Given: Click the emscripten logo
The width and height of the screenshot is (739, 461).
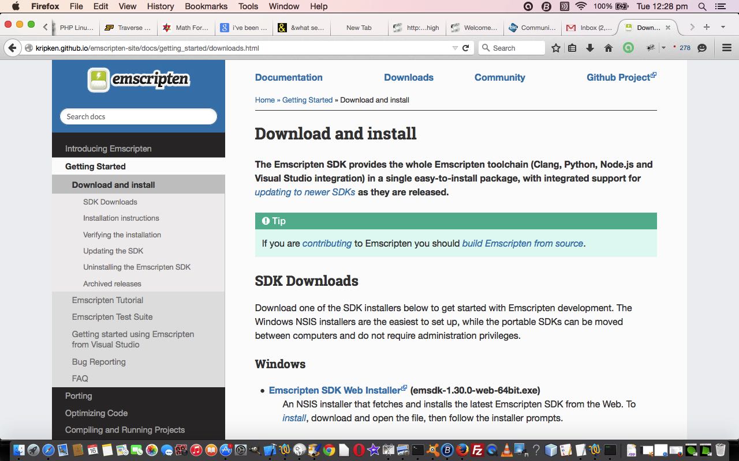Looking at the screenshot, I should (x=139, y=80).
